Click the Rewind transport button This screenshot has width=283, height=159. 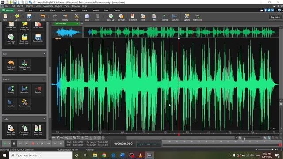tap(48, 144)
